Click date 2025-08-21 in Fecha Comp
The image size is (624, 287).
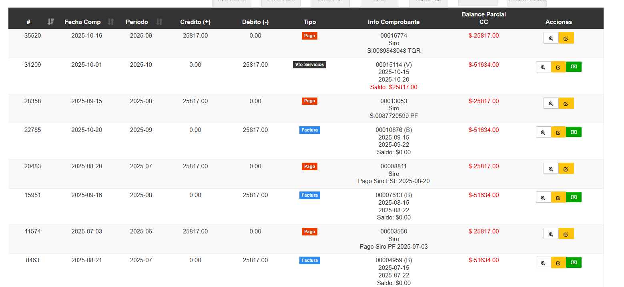(86, 260)
